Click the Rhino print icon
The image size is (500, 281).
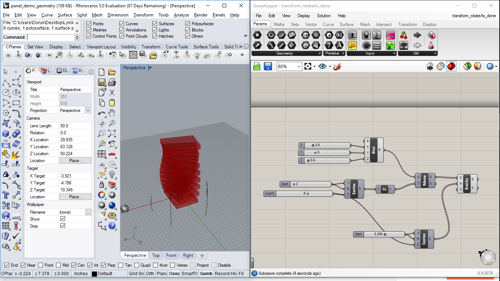[x=112, y=82]
